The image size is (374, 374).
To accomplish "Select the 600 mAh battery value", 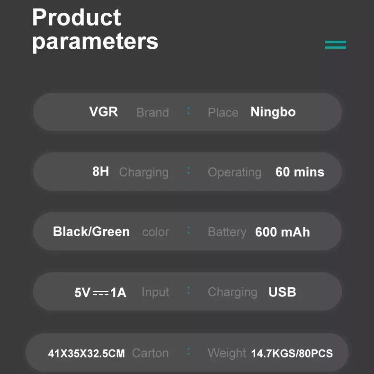I will tap(282, 232).
